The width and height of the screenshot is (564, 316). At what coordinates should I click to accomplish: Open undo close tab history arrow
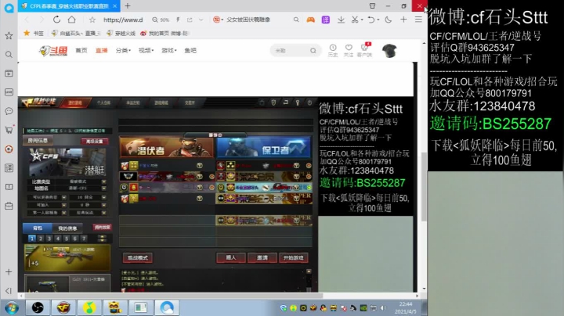point(378,20)
